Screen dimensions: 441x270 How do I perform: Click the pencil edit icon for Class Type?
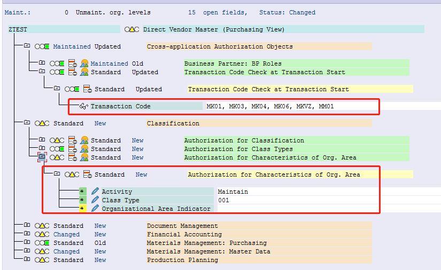[95, 200]
